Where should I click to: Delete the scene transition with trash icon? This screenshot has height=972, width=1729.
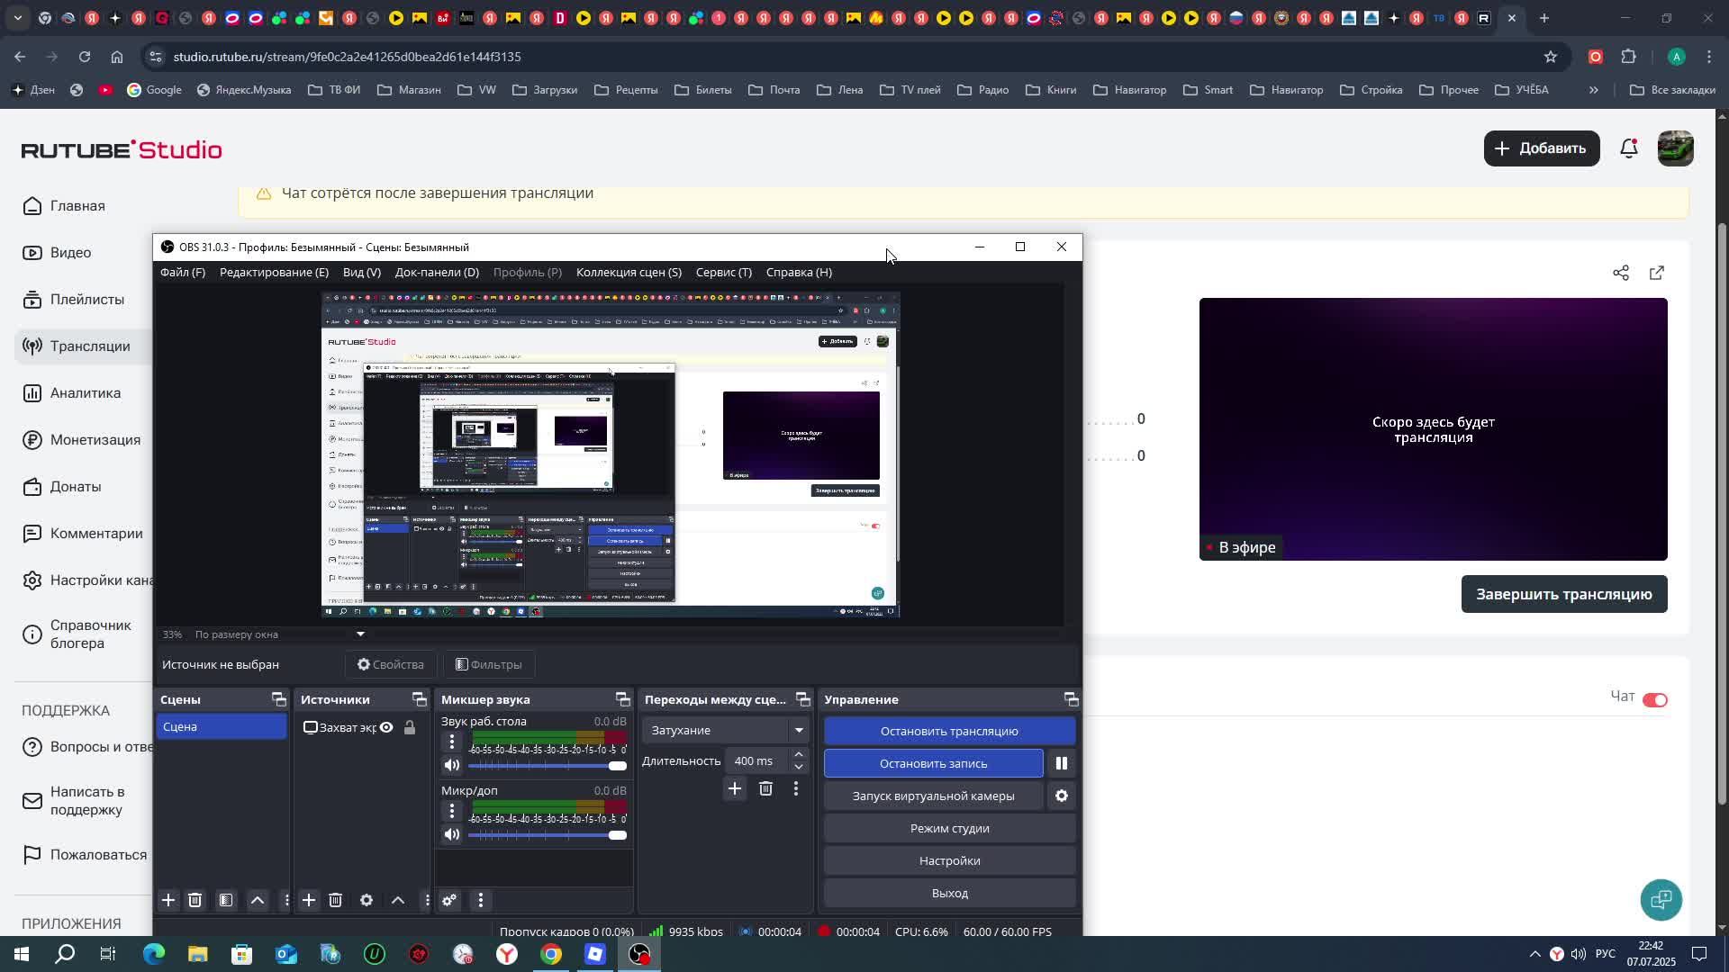click(x=765, y=789)
